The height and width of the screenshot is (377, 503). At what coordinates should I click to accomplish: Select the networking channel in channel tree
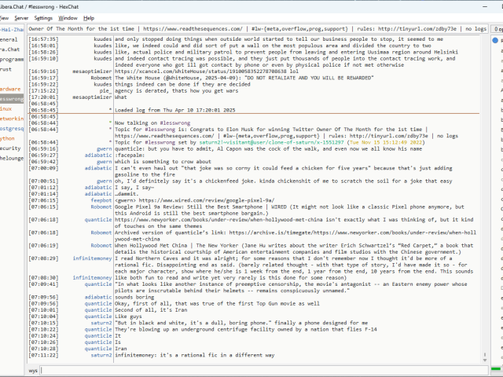click(x=11, y=118)
